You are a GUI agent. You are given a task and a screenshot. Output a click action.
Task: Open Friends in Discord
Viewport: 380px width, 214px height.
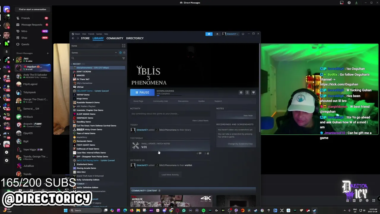coord(32,18)
